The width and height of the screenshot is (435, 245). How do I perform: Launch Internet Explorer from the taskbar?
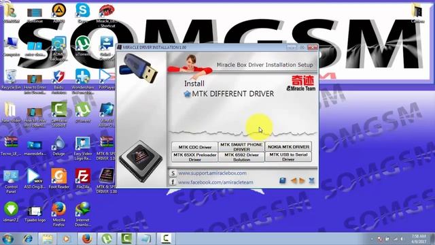coord(28,239)
